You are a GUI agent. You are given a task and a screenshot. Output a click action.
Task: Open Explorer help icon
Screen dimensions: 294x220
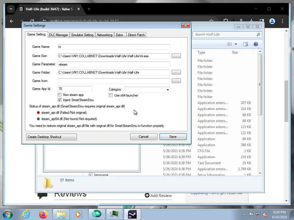pos(256,44)
